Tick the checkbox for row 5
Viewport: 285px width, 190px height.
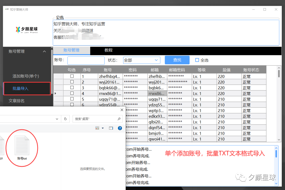pos(72,99)
